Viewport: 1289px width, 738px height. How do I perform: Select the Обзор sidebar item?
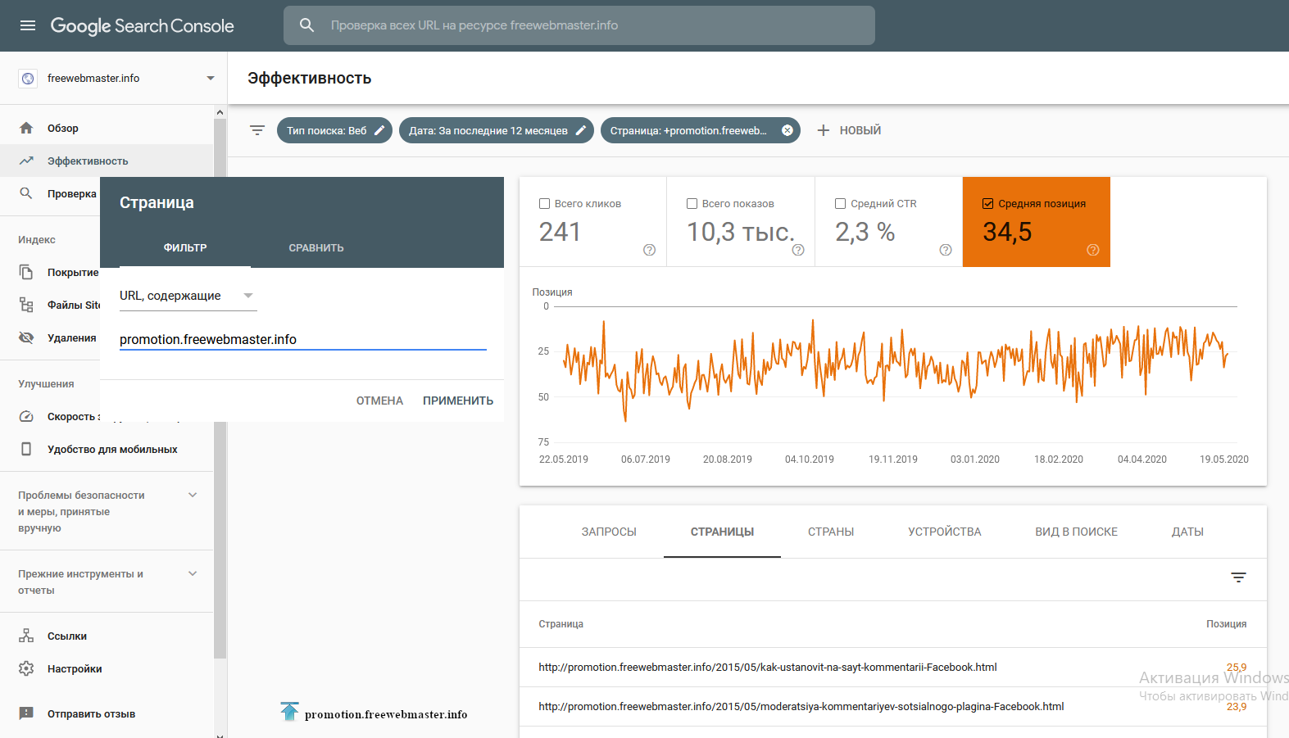click(x=107, y=128)
